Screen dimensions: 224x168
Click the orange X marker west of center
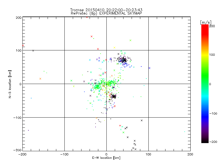tap(40, 79)
